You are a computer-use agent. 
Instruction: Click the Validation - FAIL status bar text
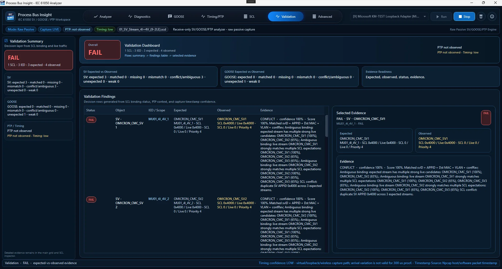41,263
